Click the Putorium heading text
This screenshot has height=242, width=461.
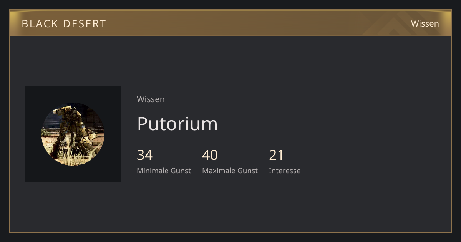[x=177, y=124]
